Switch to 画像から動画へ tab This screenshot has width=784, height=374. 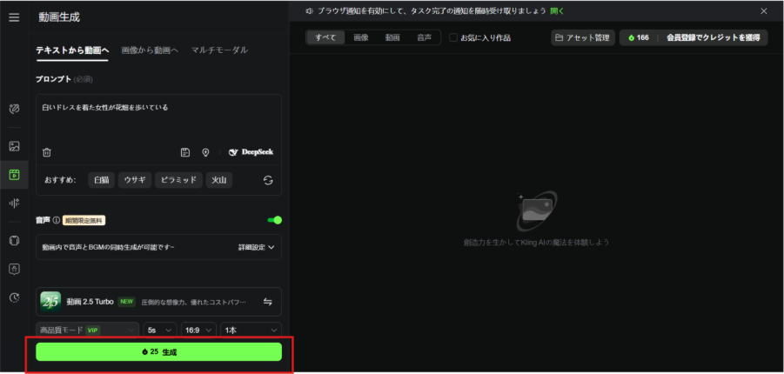coord(150,50)
